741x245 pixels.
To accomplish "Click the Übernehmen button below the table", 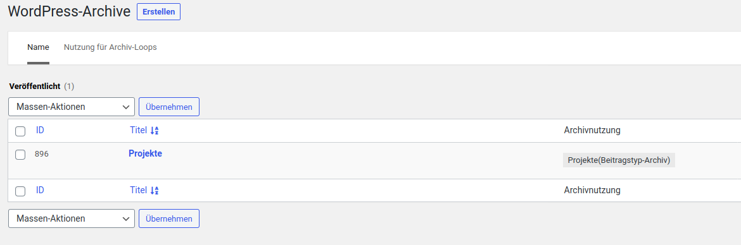I will [x=169, y=218].
